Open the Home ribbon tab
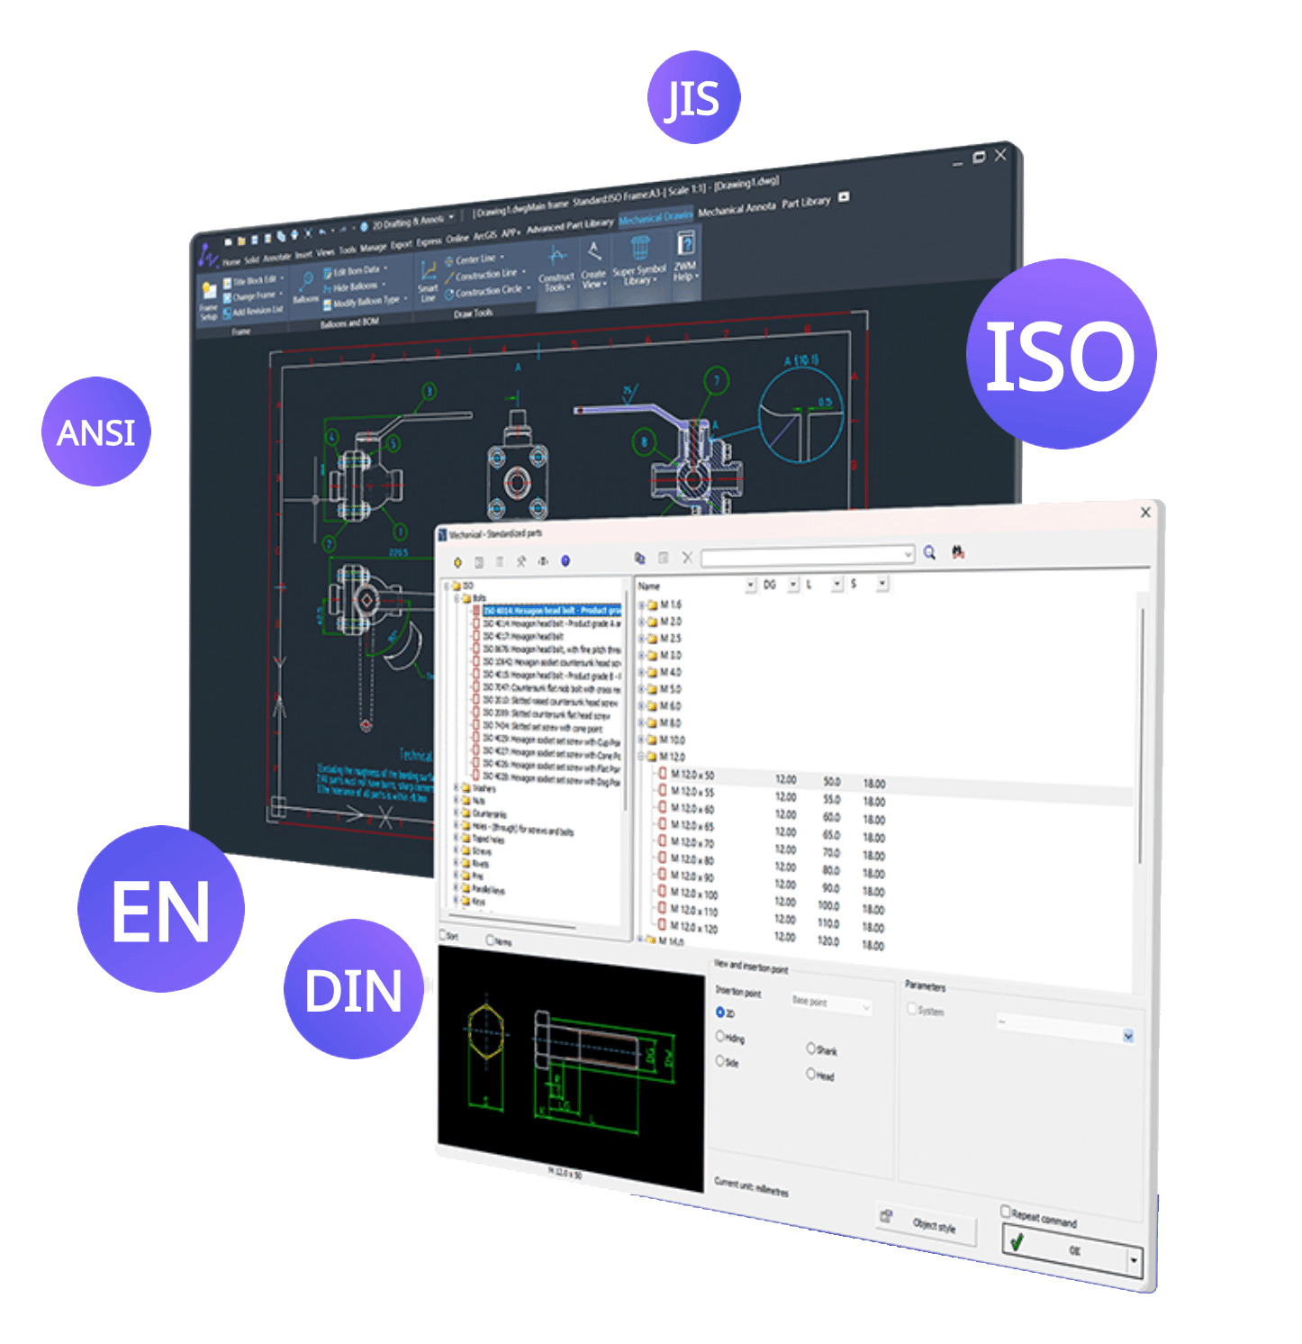Image resolution: width=1302 pixels, height=1344 pixels. click(x=231, y=262)
